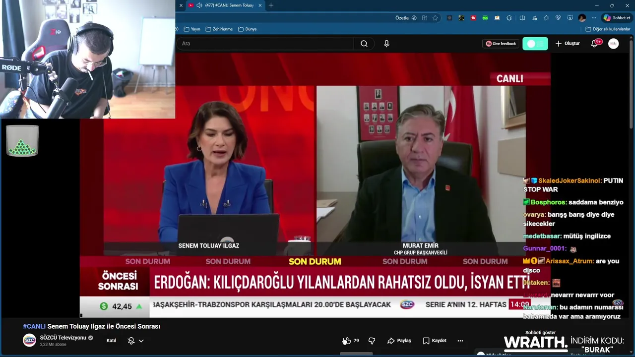
Task: Share video with Paylaş button
Action: 399,341
